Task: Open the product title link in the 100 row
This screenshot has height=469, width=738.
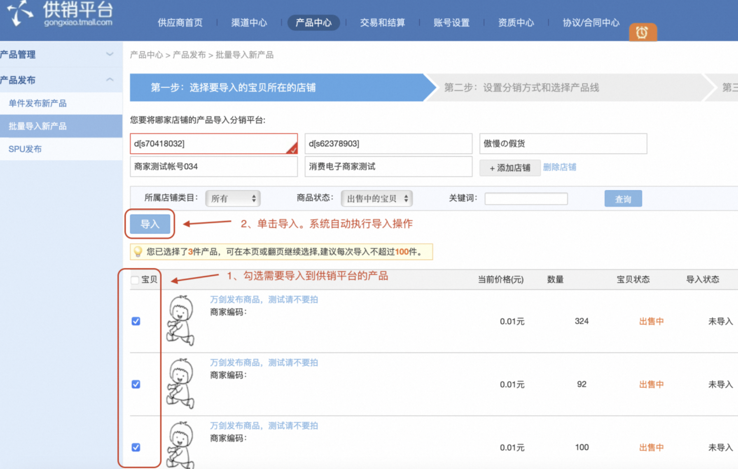Action: click(x=264, y=426)
